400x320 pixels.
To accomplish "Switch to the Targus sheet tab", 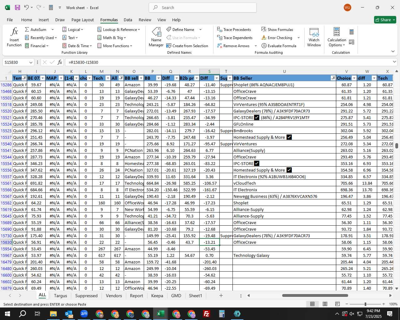I will [x=60, y=296].
